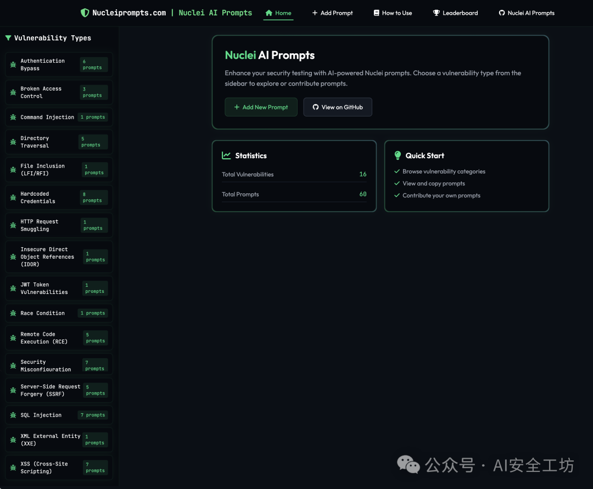The width and height of the screenshot is (593, 489).
Task: Click the lightbulb icon beside Quick Start
Action: point(398,155)
